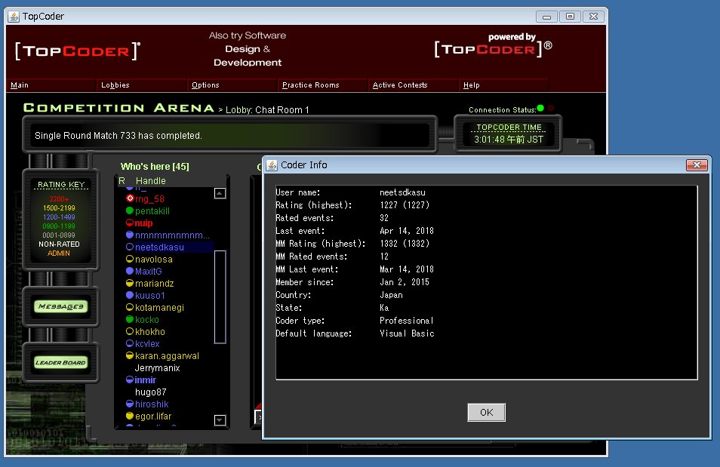This screenshot has height=467, width=720.
Task: Select neetsdkasu in the user list
Action: click(x=159, y=247)
